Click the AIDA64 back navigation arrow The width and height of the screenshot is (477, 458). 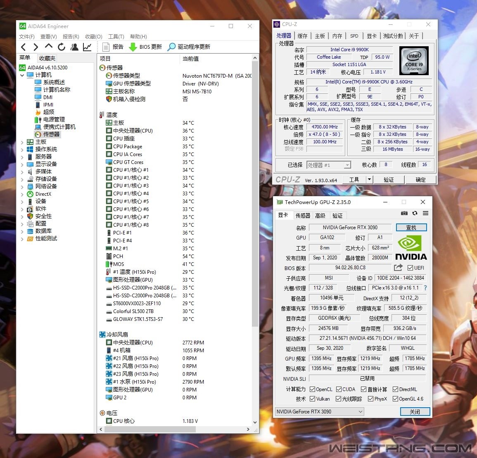(x=24, y=47)
